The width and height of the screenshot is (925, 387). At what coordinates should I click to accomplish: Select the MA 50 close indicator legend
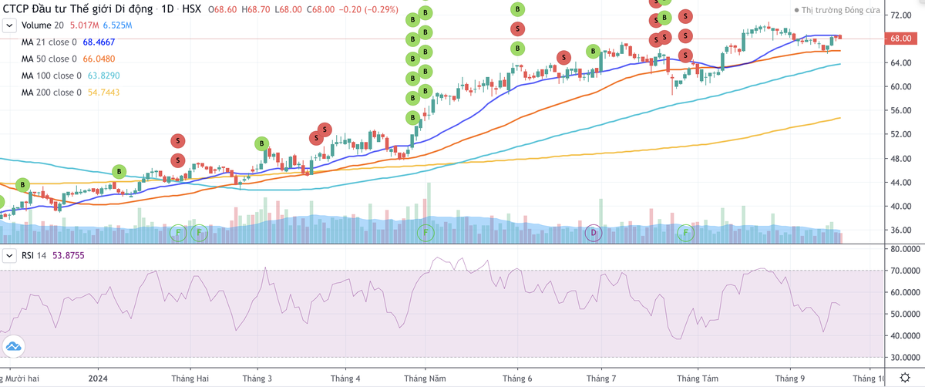(x=49, y=59)
